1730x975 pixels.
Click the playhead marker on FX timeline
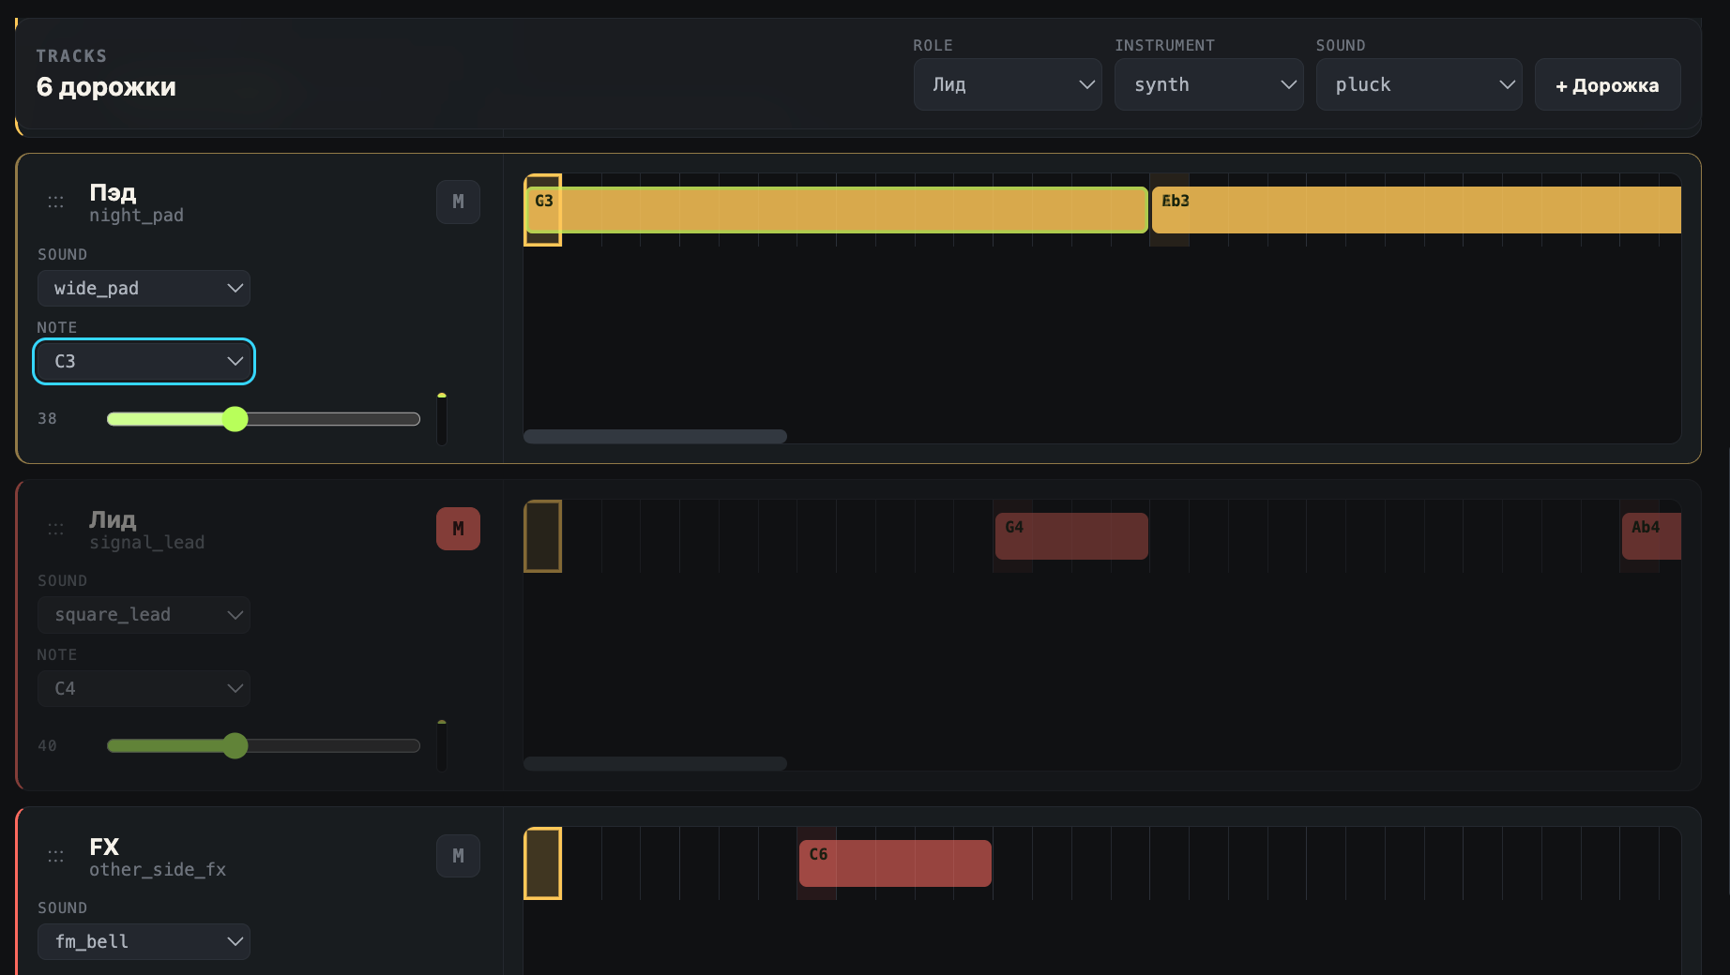(x=542, y=863)
